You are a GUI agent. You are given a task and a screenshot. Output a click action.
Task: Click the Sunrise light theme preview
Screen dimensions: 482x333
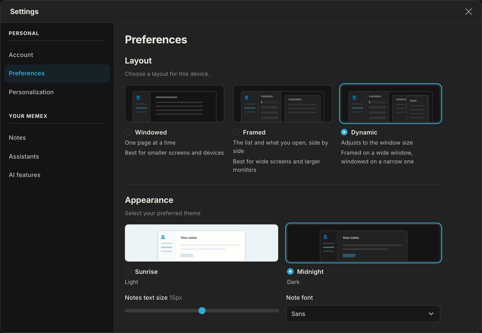pyautogui.click(x=202, y=243)
